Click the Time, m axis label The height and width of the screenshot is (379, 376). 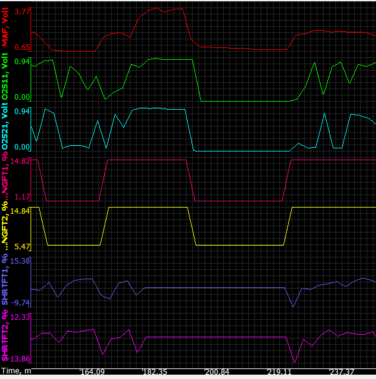pyautogui.click(x=14, y=371)
